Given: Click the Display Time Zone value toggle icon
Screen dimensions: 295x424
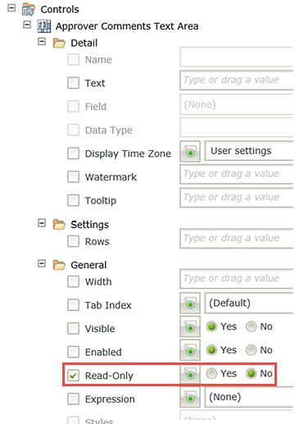Looking at the screenshot, I should tap(190, 151).
